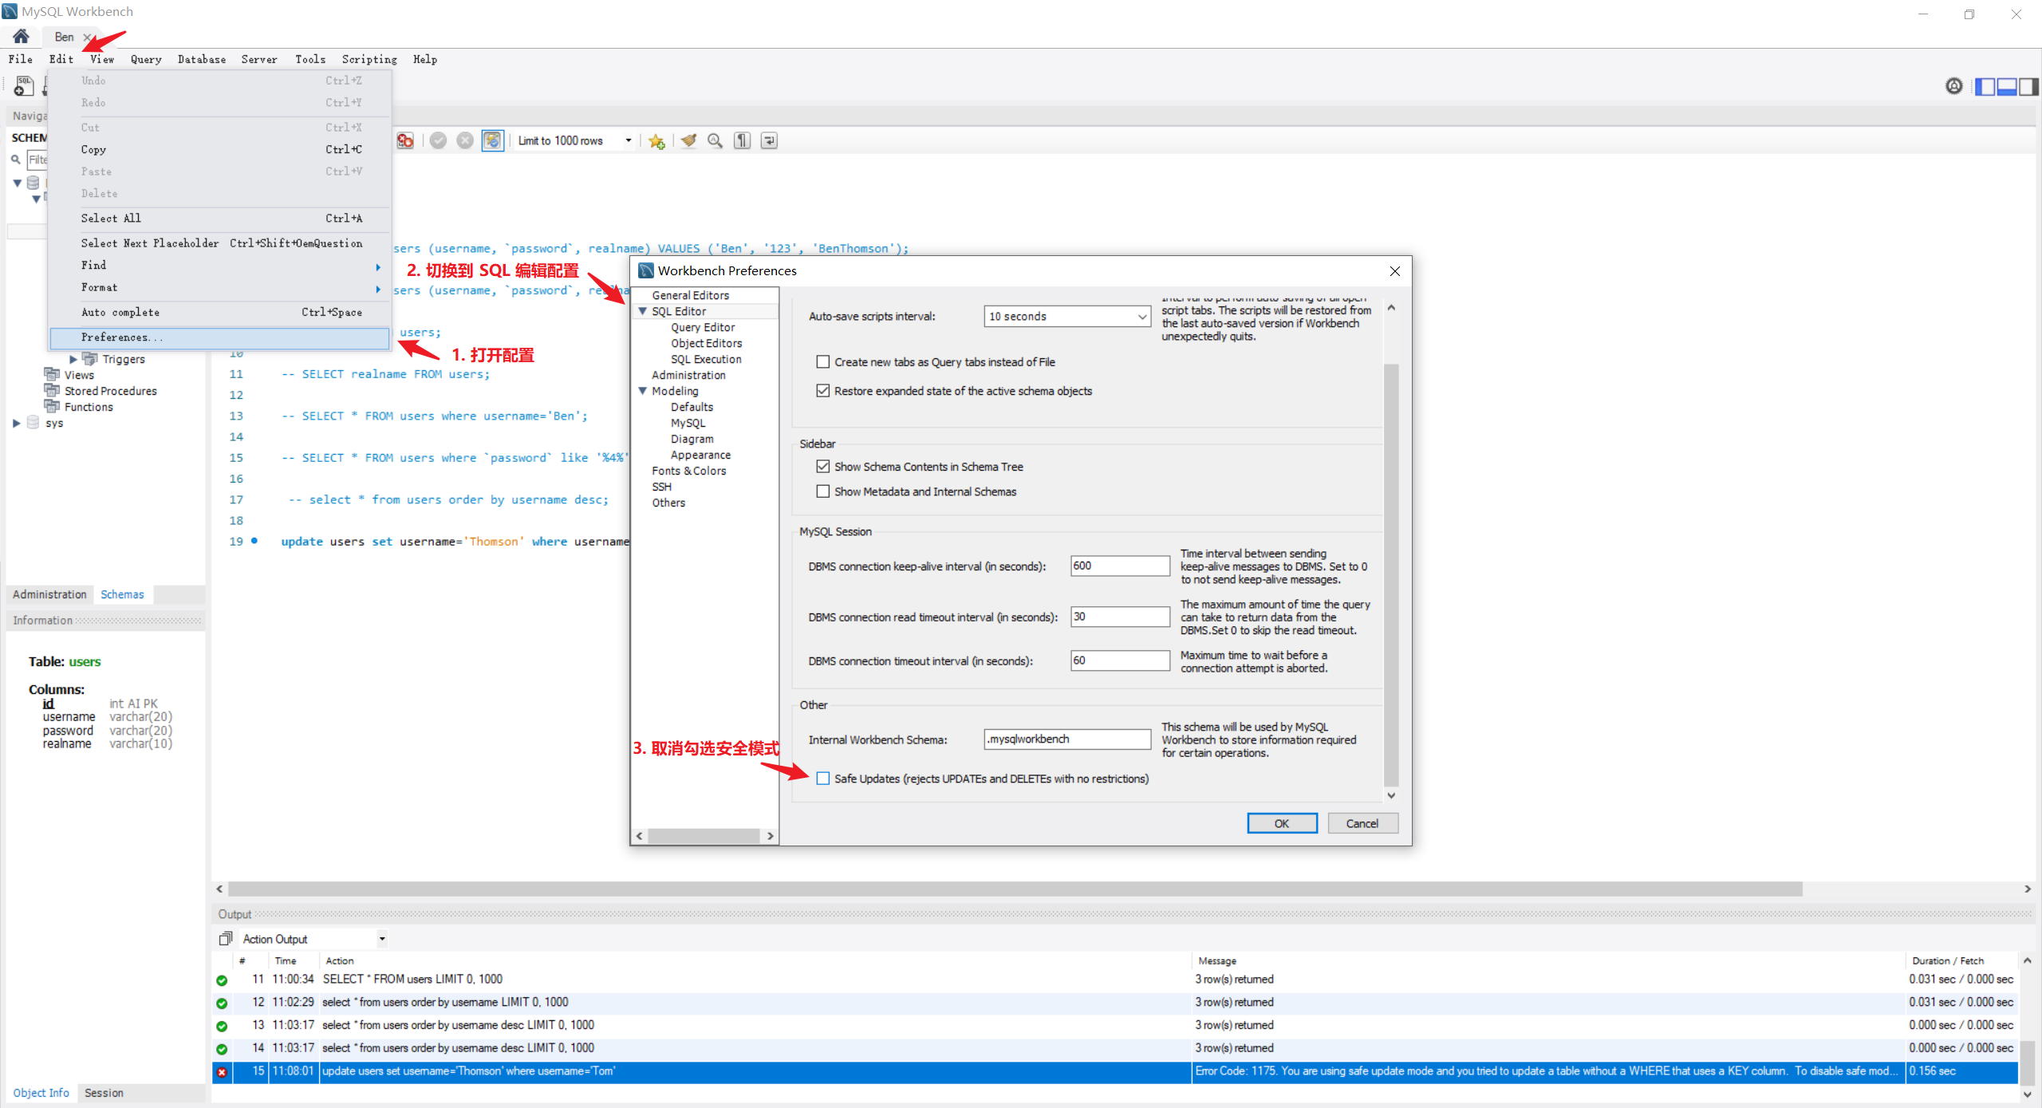Viewport: 2042px width, 1108px height.
Task: Collapse the SQL Editor preferences node
Action: coord(642,311)
